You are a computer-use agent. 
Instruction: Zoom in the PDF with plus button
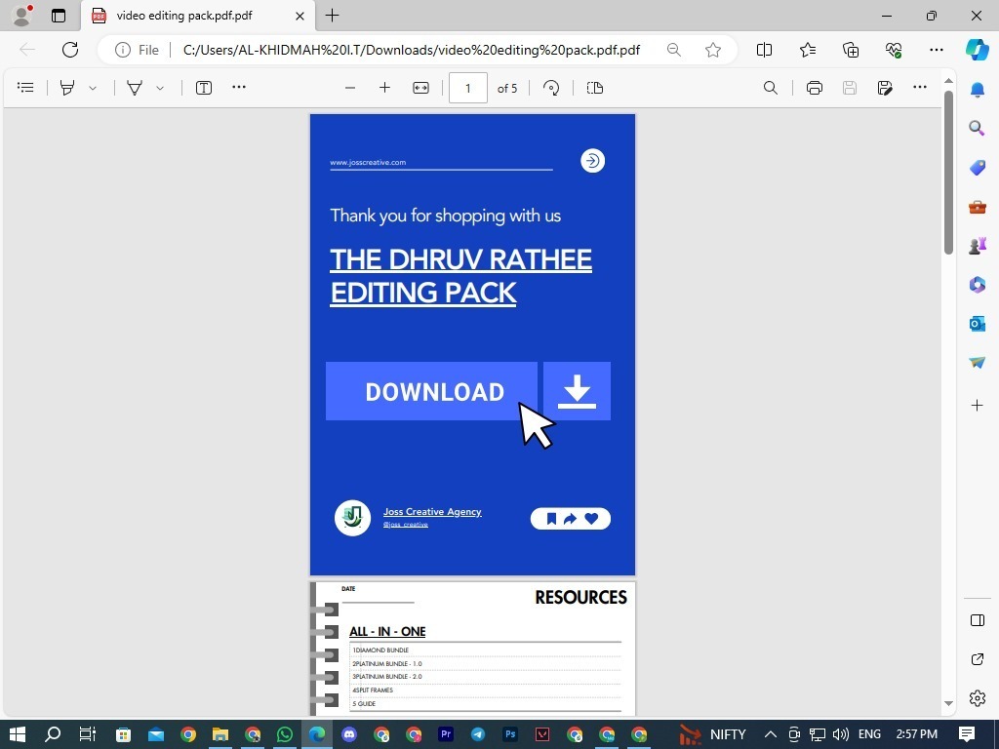pyautogui.click(x=384, y=88)
